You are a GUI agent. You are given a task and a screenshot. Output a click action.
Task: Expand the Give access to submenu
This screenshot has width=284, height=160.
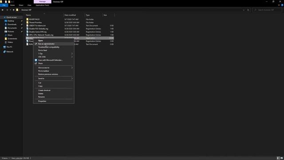(x=54, y=68)
